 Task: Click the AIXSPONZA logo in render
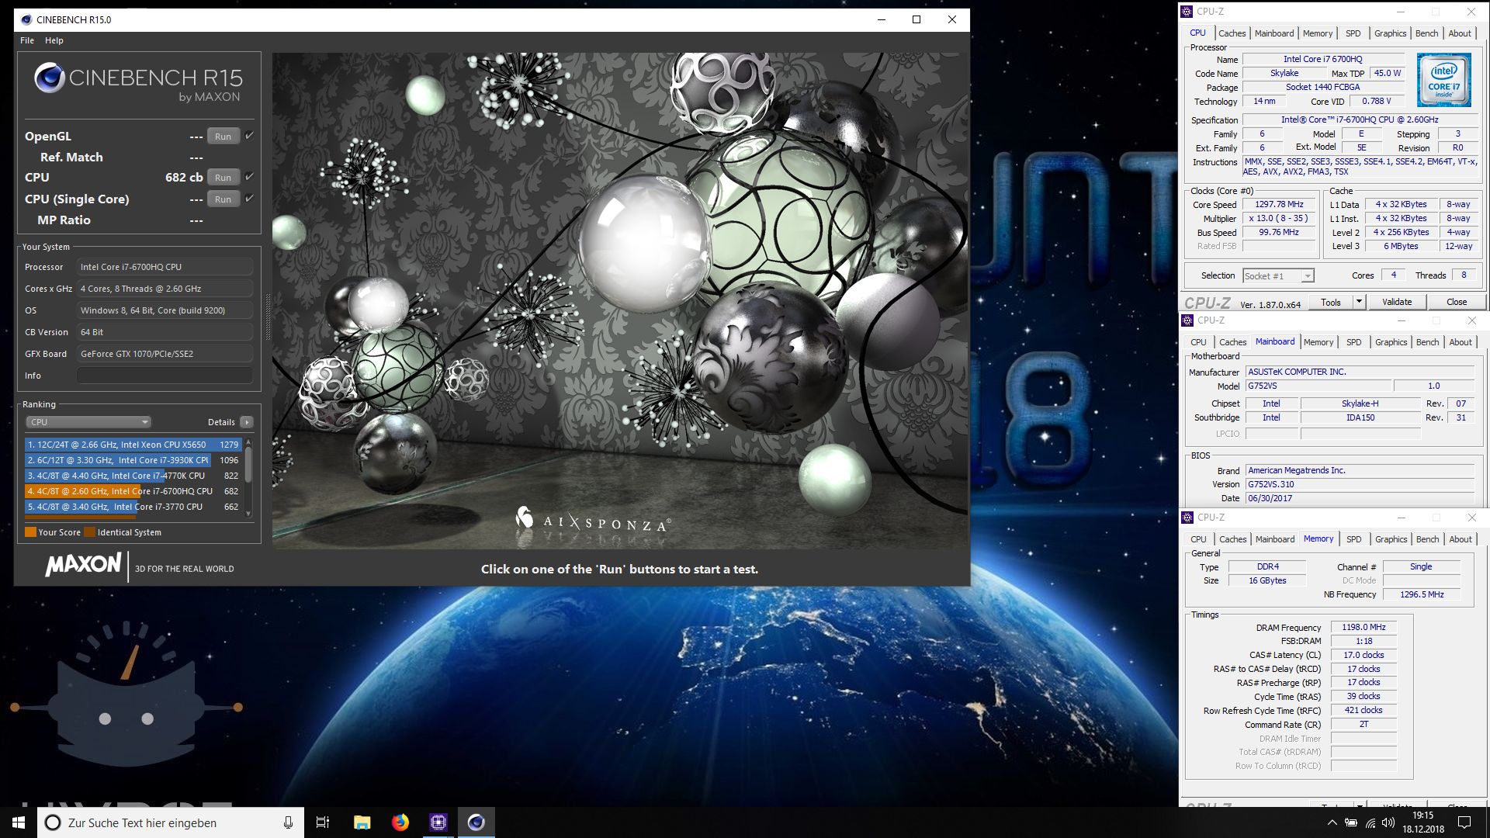(x=594, y=520)
